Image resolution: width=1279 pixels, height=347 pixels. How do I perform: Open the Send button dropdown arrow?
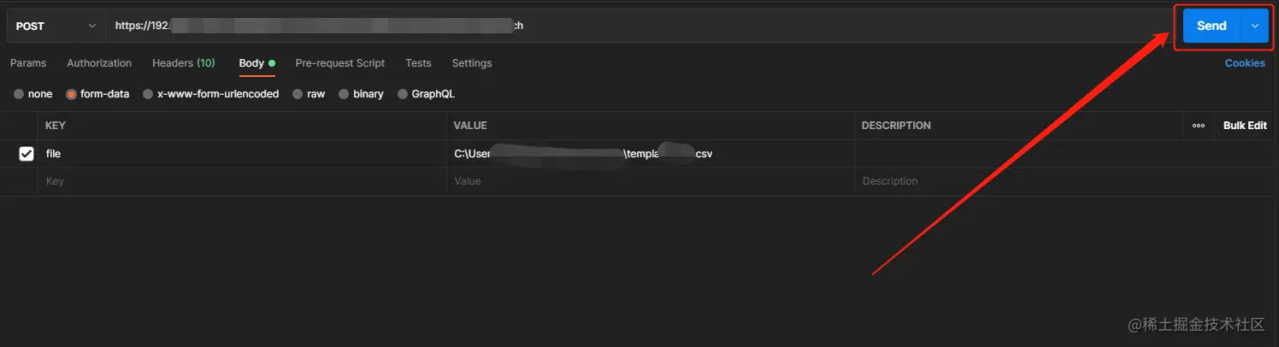1254,26
